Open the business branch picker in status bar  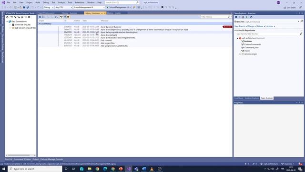pyautogui.click(x=288, y=164)
